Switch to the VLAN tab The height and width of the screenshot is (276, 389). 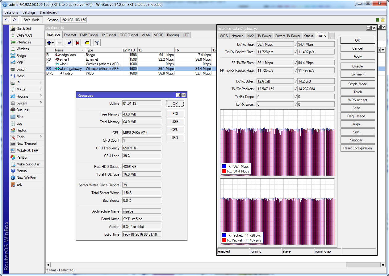pos(146,35)
